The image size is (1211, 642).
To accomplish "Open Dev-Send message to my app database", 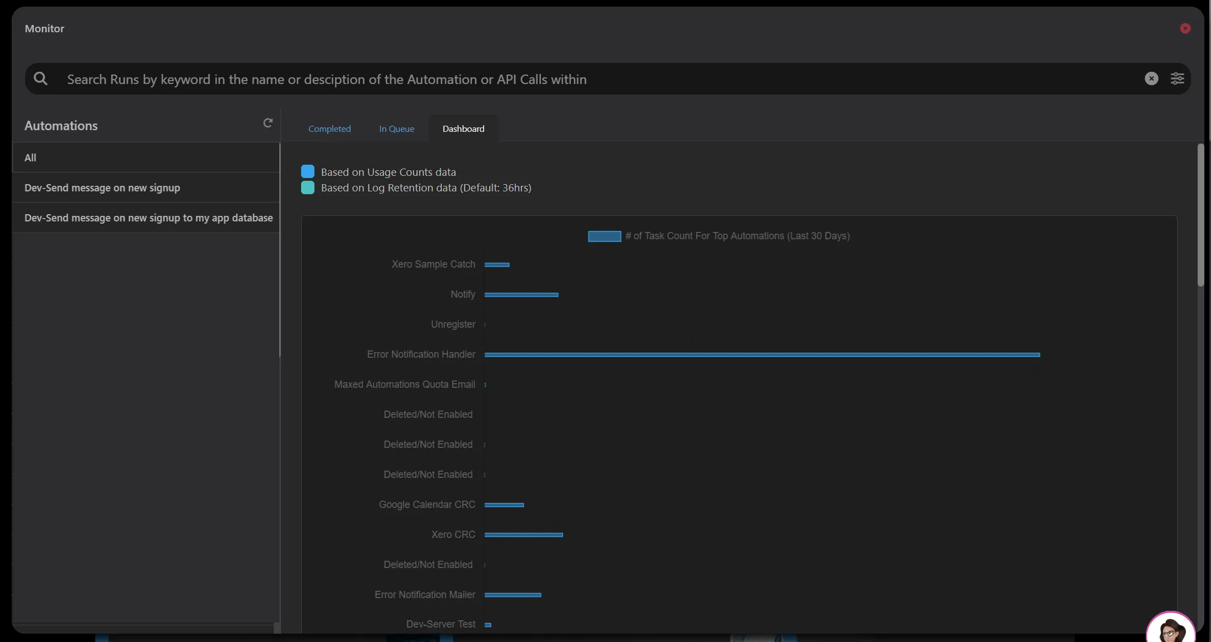I will (x=146, y=218).
